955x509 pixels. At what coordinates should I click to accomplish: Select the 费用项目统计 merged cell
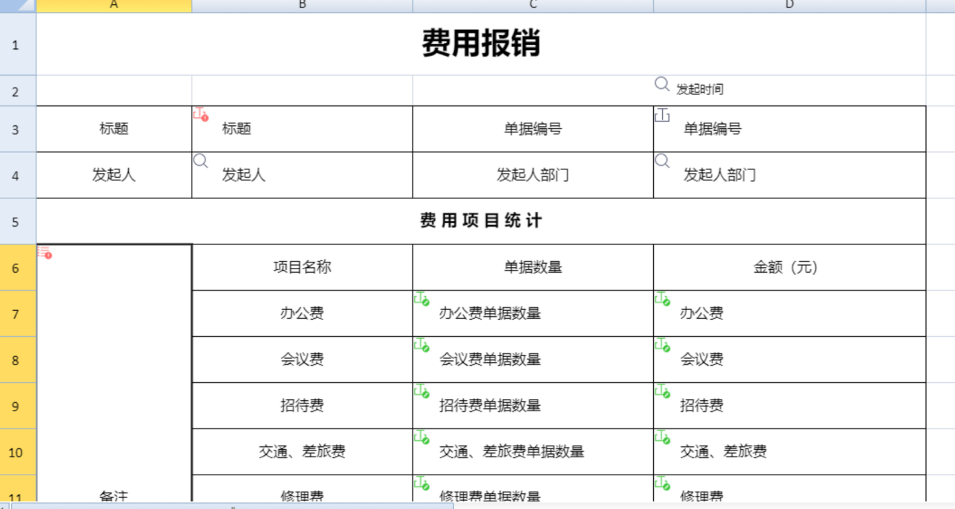tap(481, 221)
